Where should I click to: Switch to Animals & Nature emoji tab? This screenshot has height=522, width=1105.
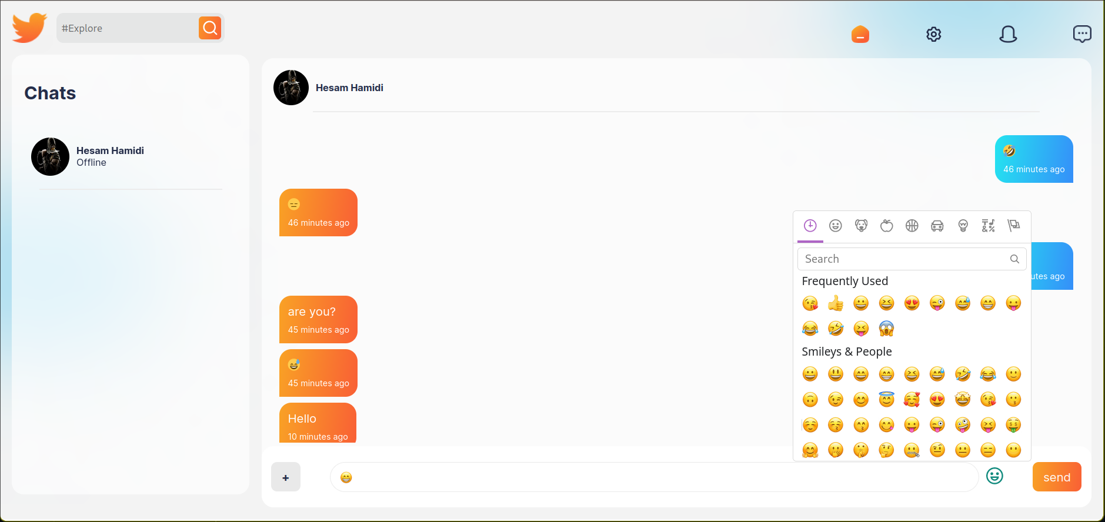[861, 226]
